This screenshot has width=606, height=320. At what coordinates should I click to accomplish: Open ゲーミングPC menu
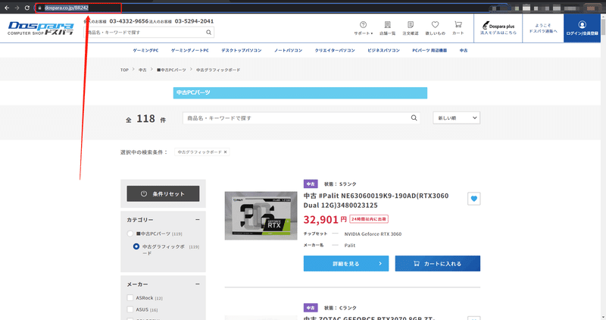[x=145, y=50]
